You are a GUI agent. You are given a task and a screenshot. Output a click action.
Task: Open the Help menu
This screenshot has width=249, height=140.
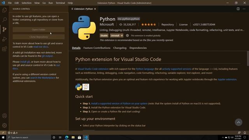pos(70,3)
